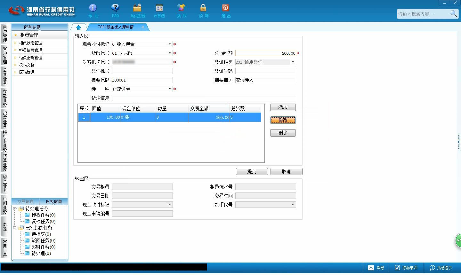
Task: Select 公共业务 vertical tab
Action: [x=4, y=76]
